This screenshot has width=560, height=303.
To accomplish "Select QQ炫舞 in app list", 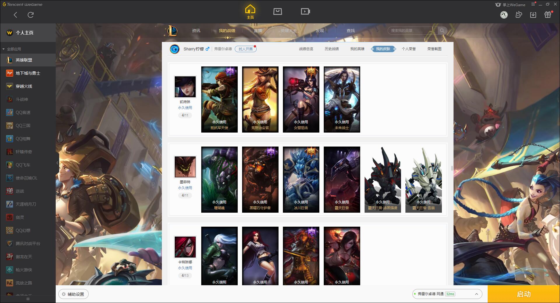I will pyautogui.click(x=28, y=139).
